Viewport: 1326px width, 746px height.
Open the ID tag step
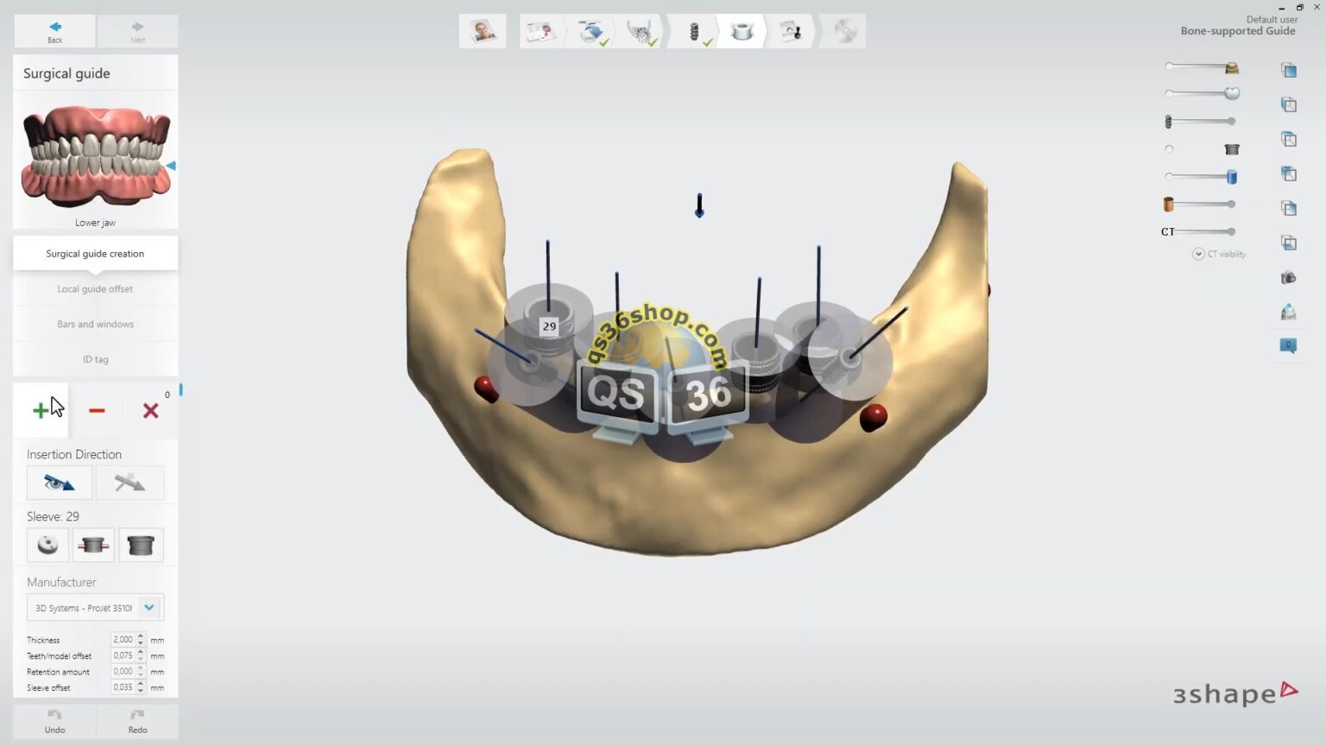[95, 358]
